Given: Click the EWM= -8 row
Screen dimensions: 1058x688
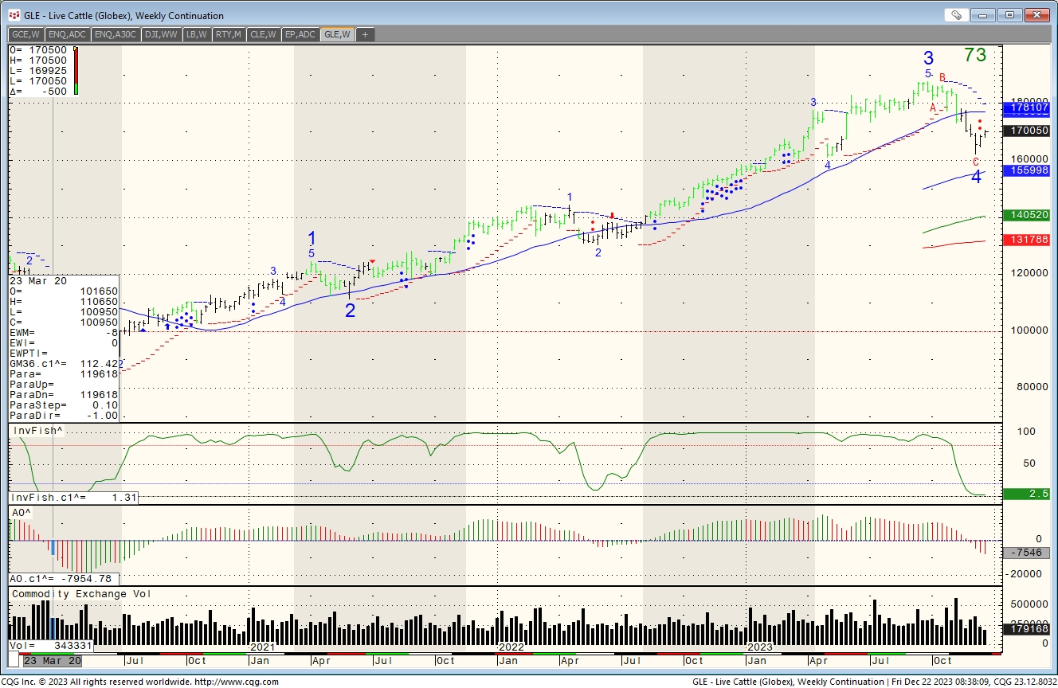Looking at the screenshot, I should 64,332.
